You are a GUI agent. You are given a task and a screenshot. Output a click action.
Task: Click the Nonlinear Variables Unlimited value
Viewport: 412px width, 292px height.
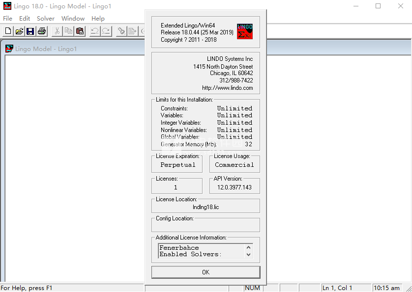coord(235,130)
